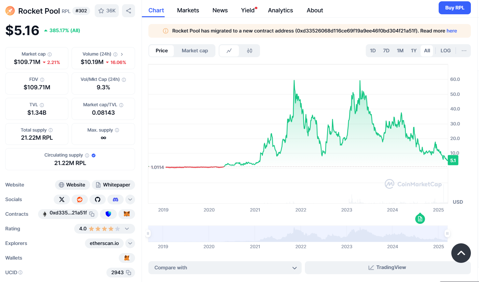Expand the Socials more options chevron
Viewport: 479px width, 282px height.
pyautogui.click(x=130, y=199)
